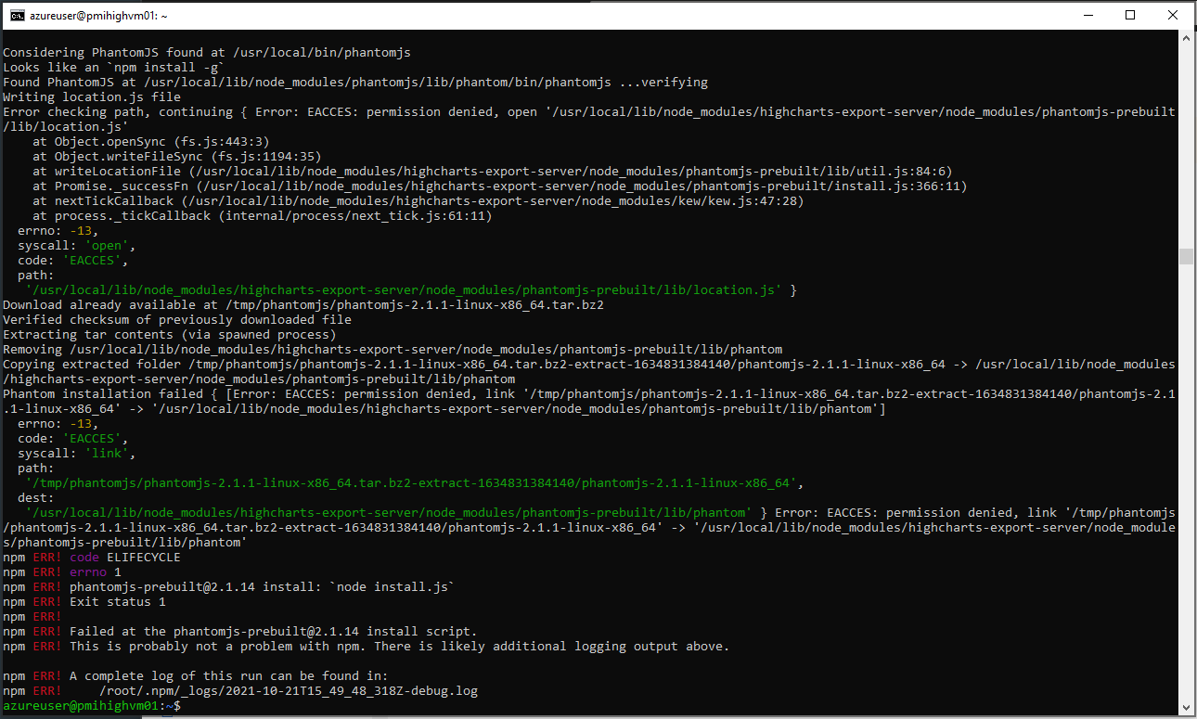The image size is (1197, 719).
Task: Click the 'at writeLocationFile' stack trace line
Action: pos(493,172)
